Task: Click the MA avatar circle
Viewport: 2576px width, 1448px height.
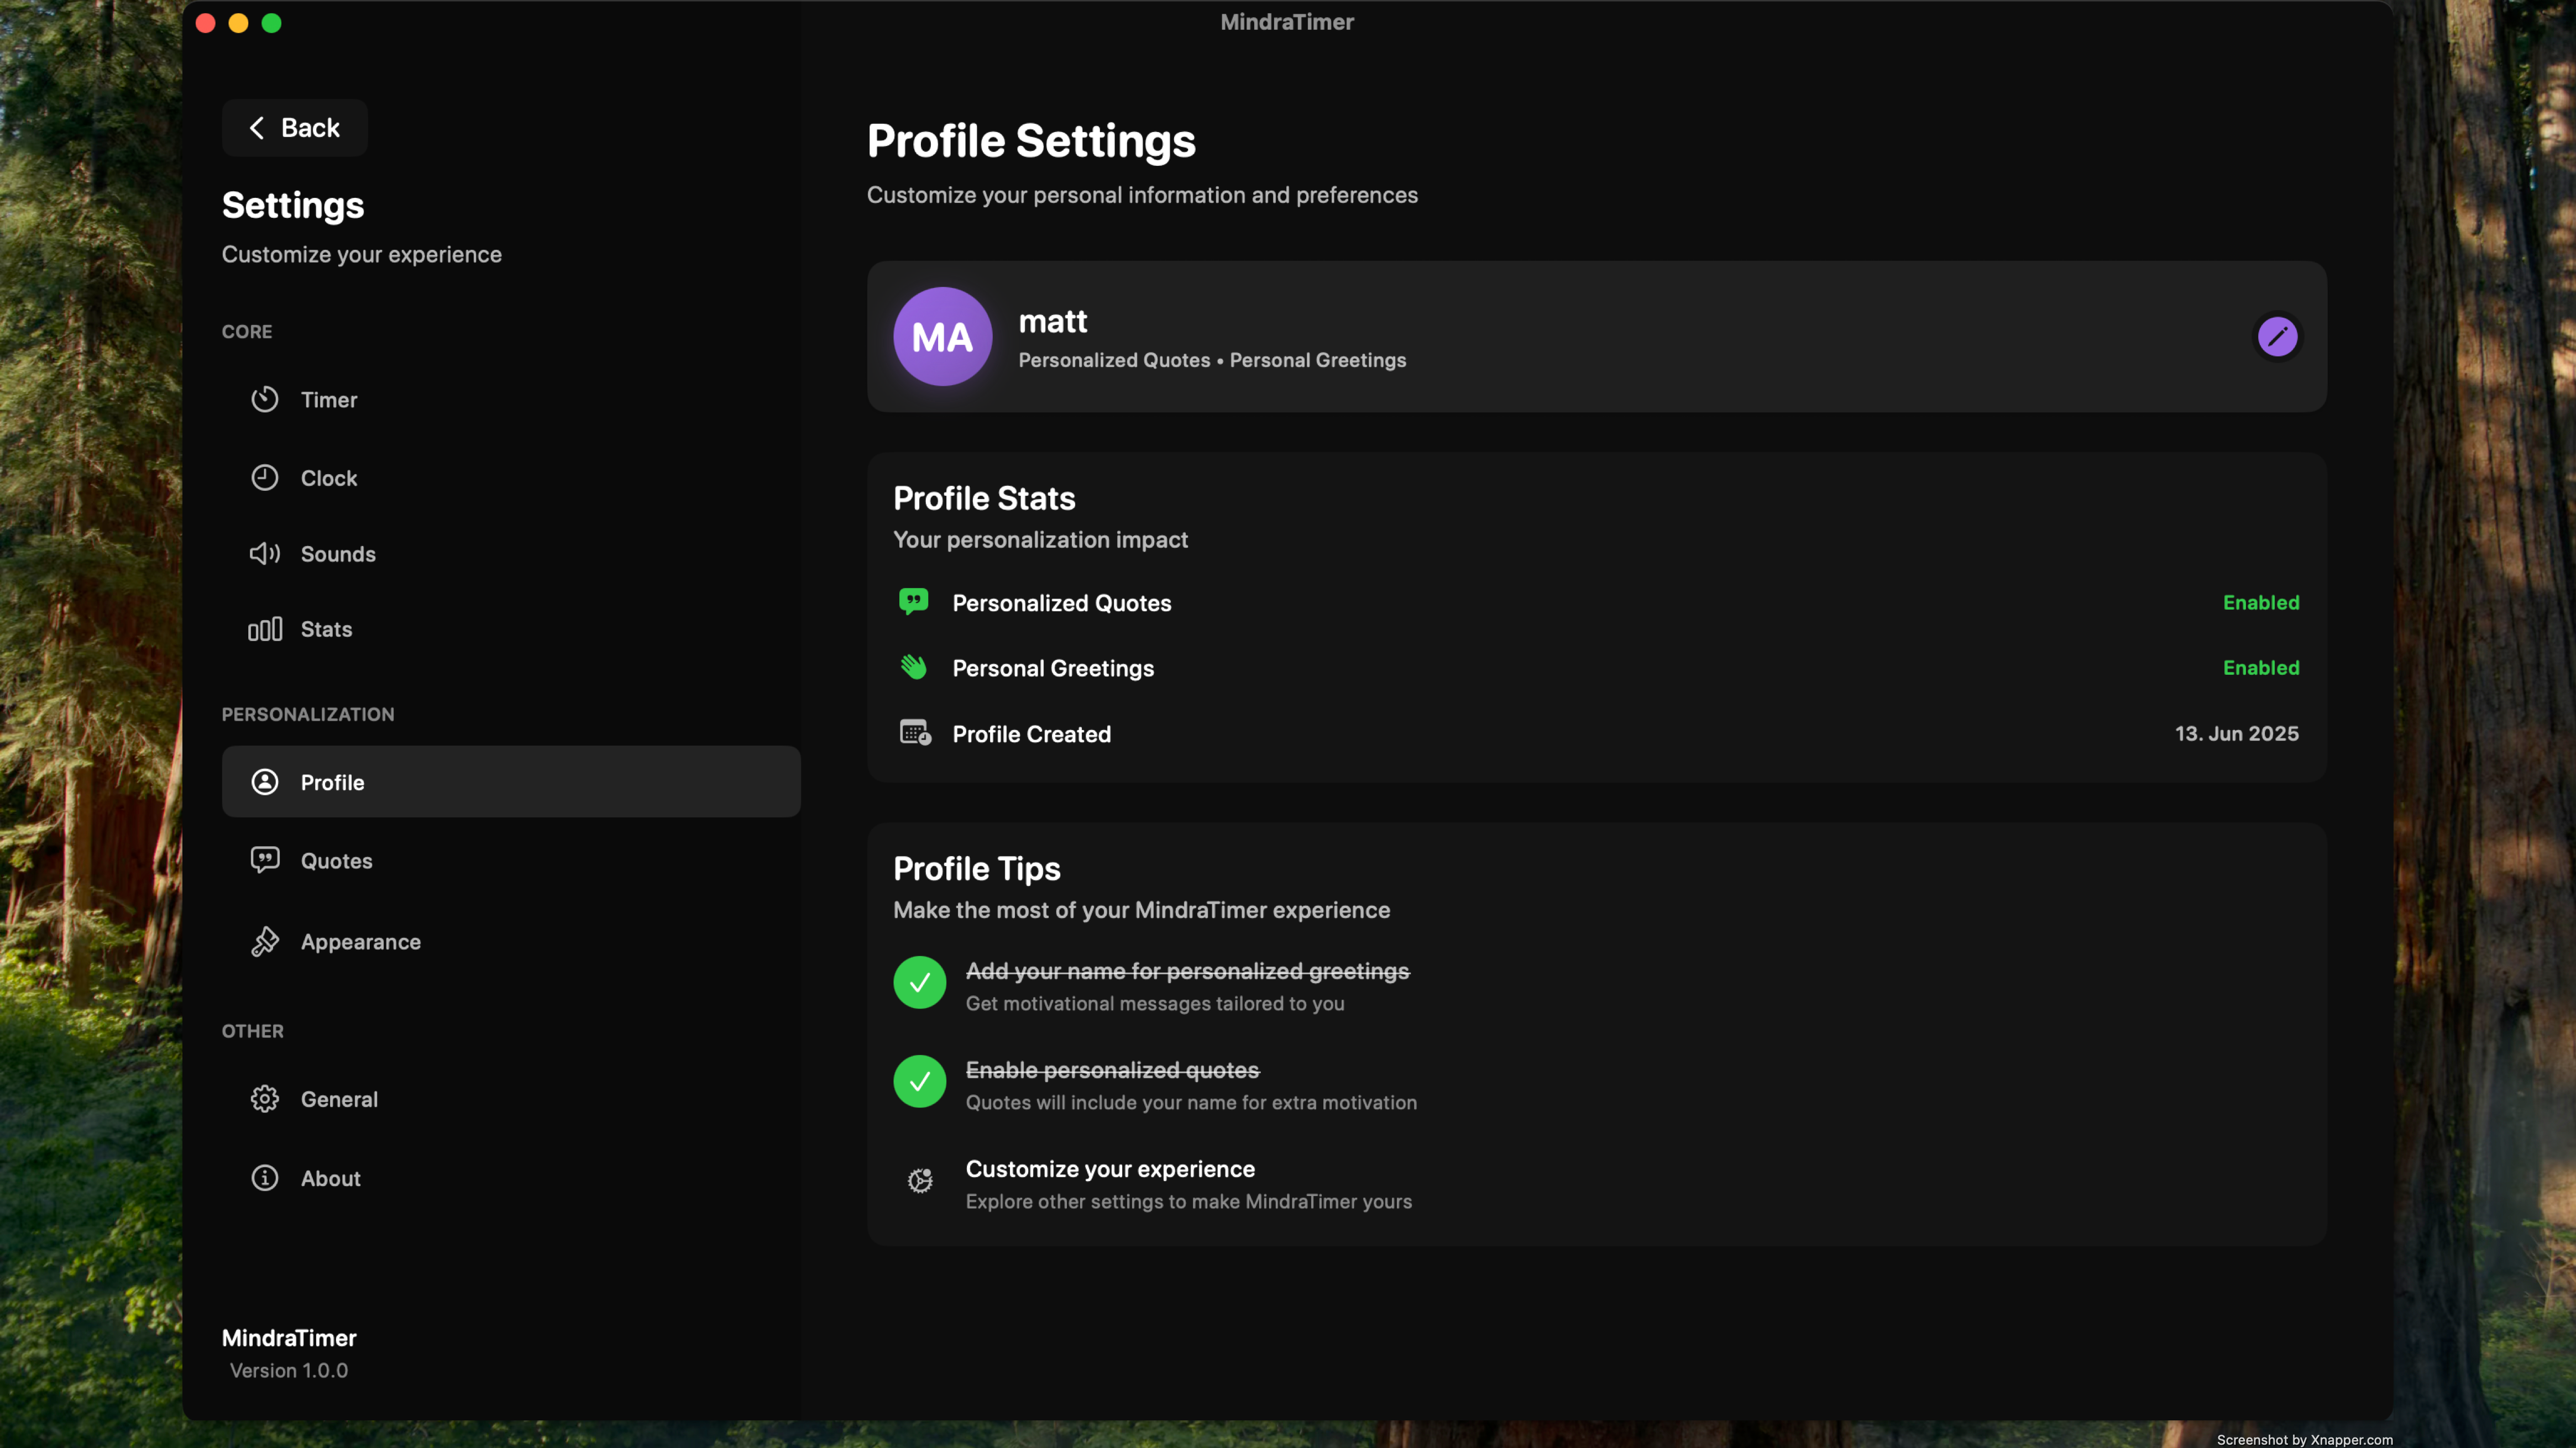Action: [x=941, y=336]
